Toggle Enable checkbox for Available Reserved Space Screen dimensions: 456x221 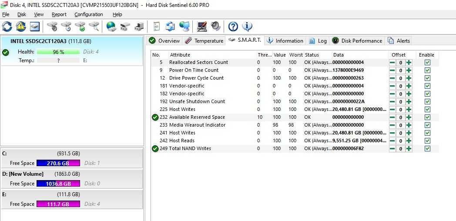427,117
